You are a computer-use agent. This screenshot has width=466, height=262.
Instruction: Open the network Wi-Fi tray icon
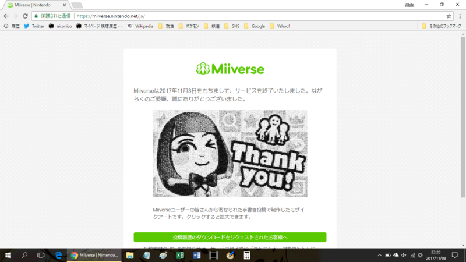(x=412, y=255)
